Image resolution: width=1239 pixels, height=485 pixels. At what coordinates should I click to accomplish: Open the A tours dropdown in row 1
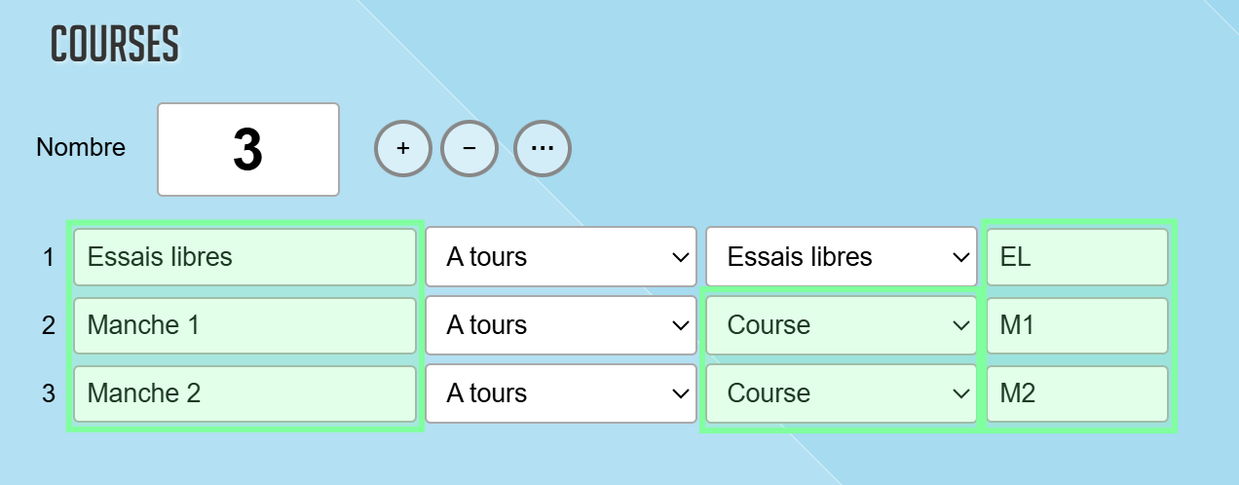coord(561,257)
